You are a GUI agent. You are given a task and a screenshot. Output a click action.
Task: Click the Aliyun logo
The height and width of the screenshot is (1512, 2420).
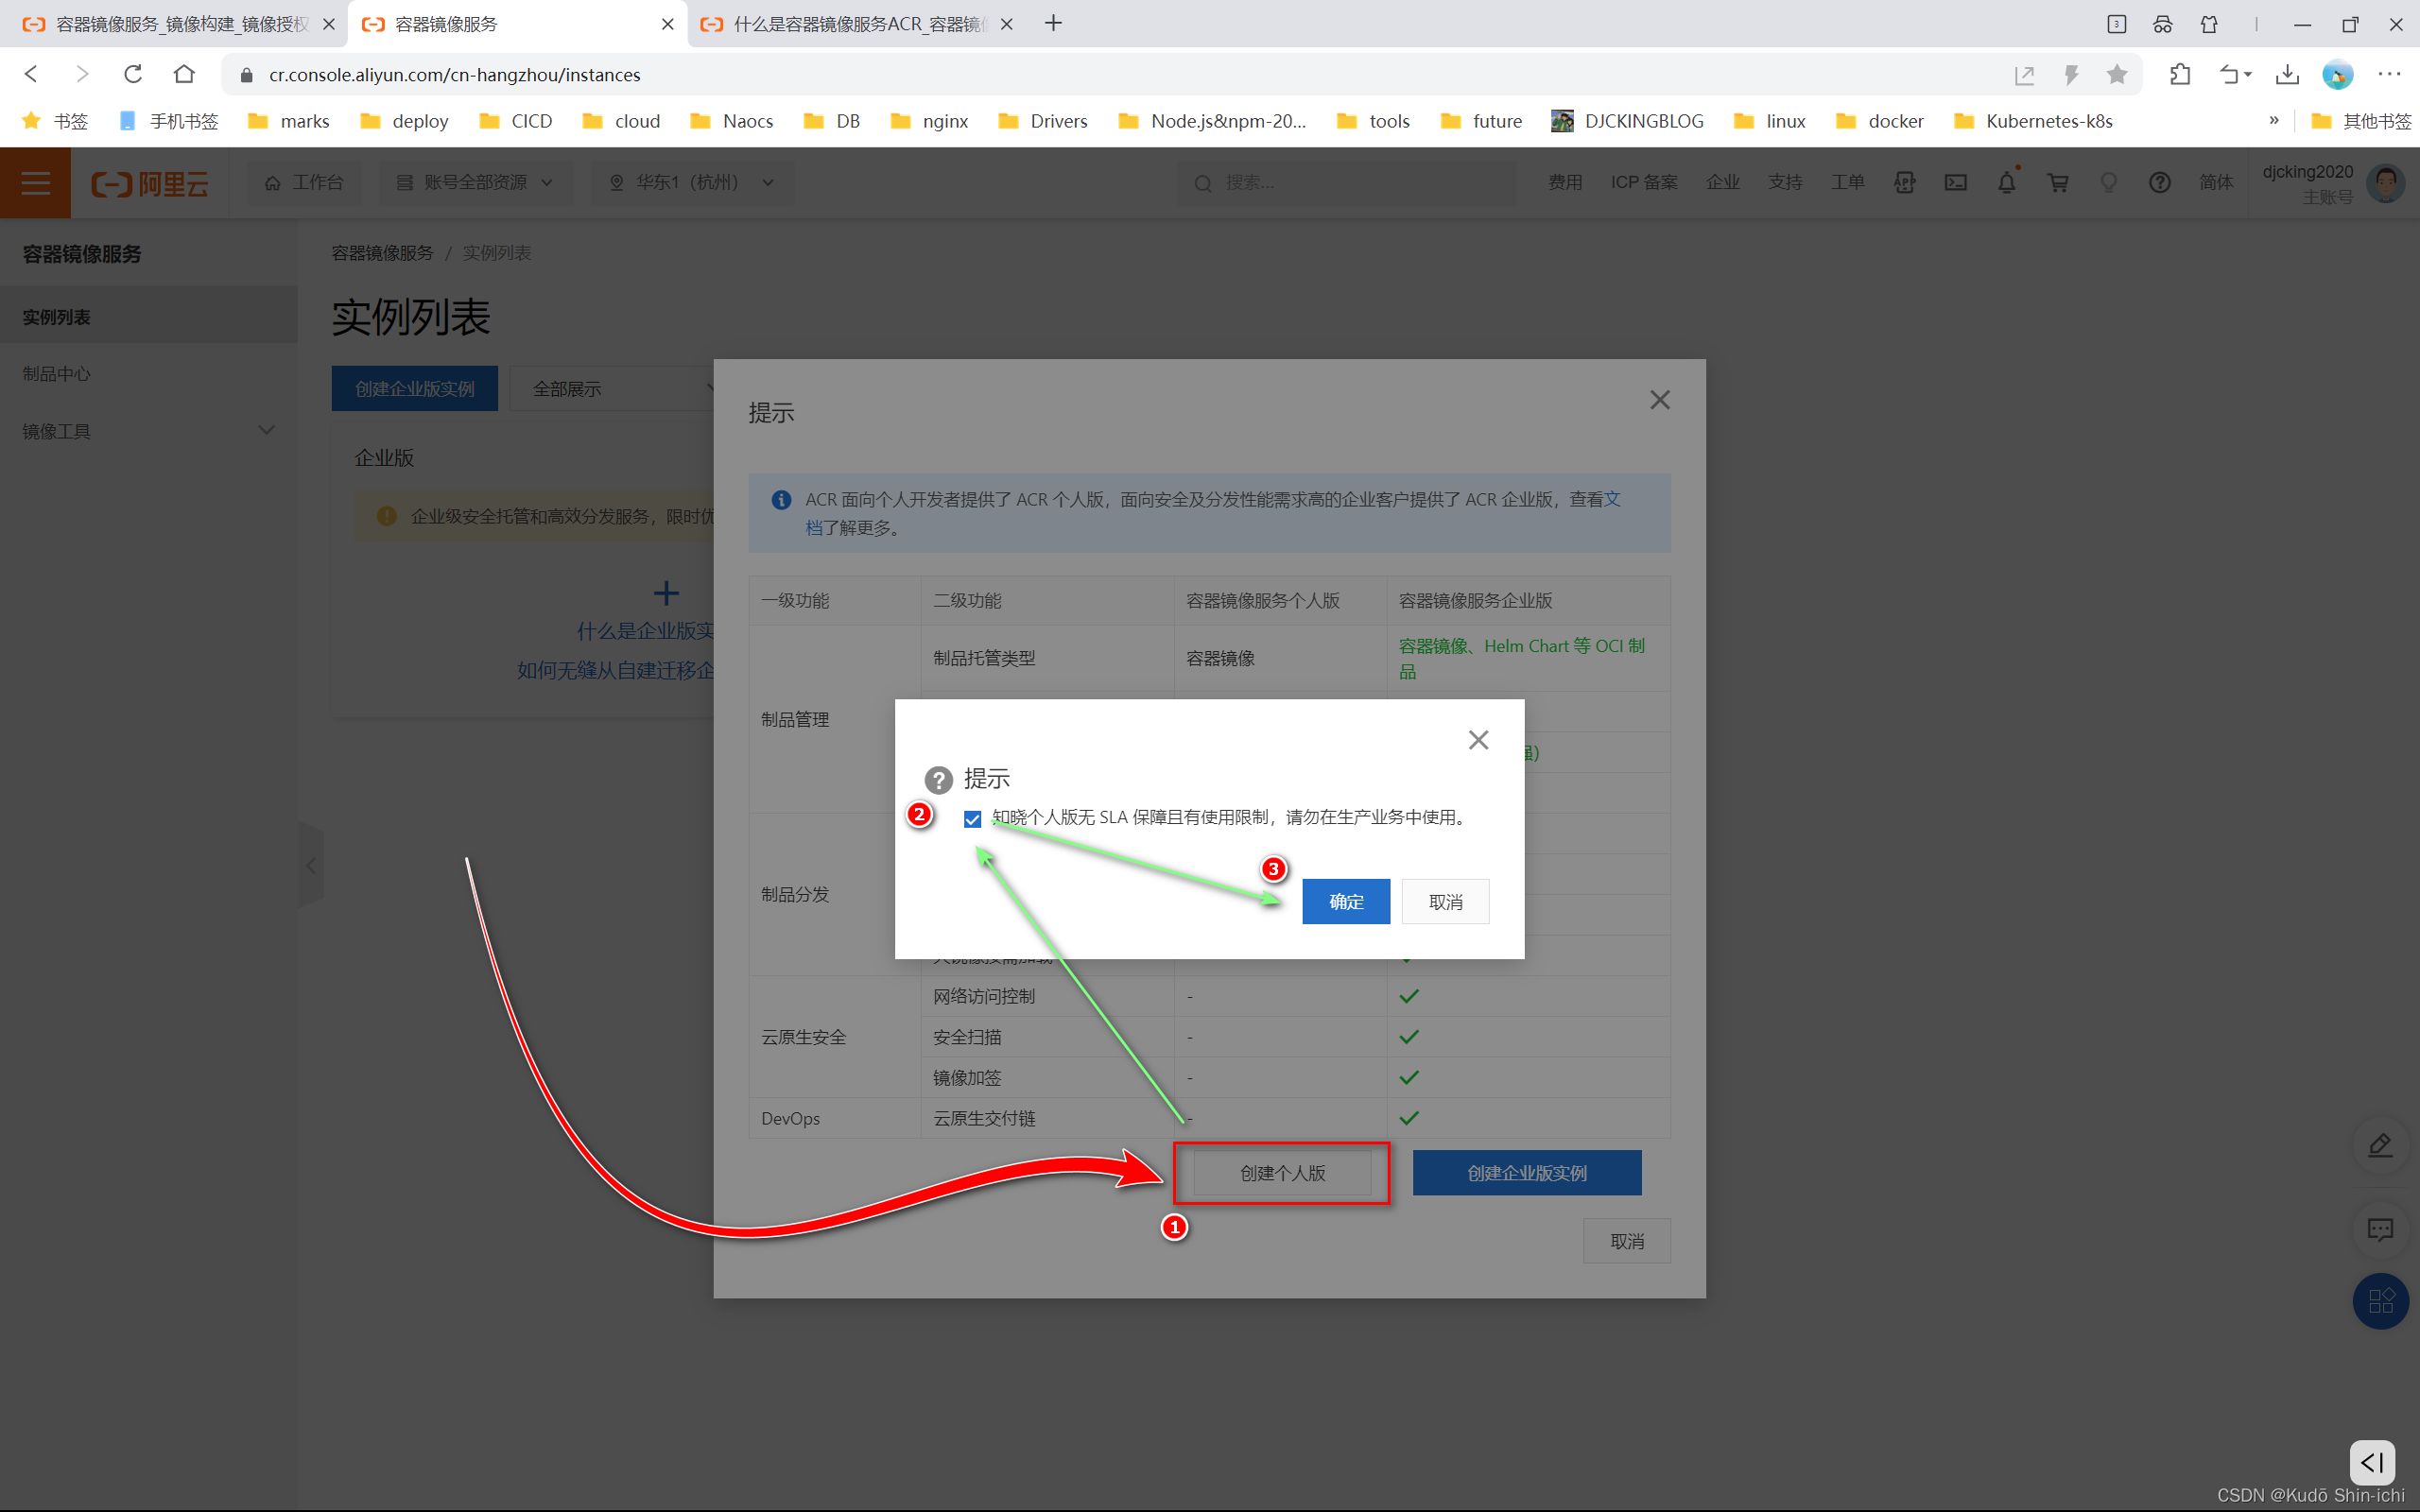[x=150, y=183]
